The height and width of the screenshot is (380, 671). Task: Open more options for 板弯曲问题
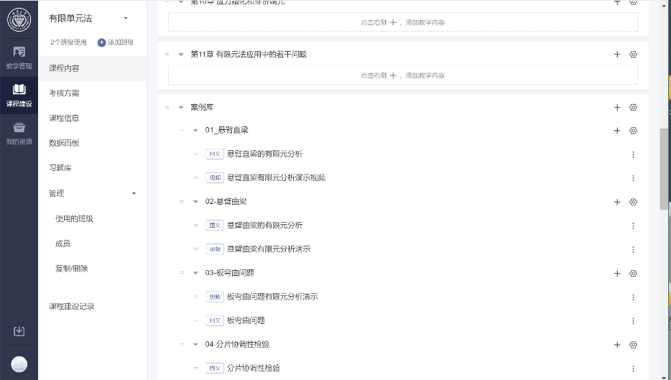[x=633, y=321]
